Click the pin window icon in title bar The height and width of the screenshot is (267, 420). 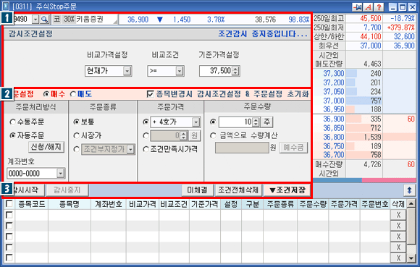tap(357, 7)
